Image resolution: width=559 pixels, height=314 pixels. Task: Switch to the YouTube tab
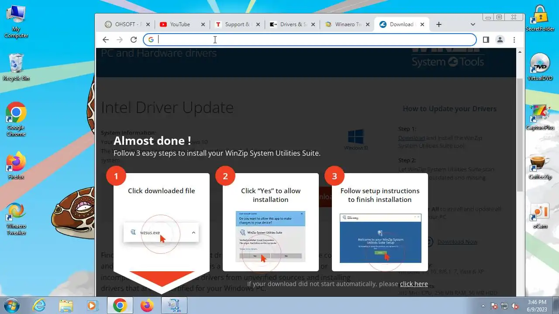pos(182,24)
